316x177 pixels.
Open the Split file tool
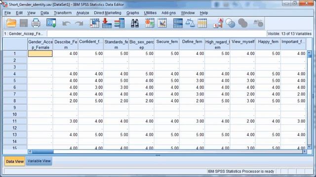178,23
